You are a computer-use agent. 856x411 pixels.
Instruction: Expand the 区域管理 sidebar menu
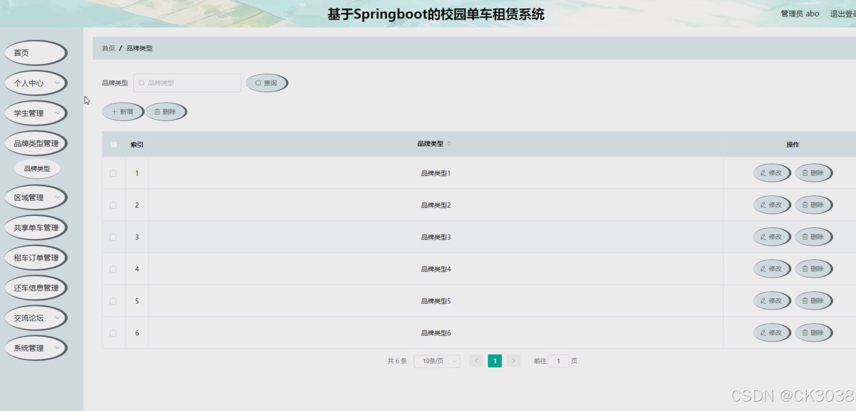[x=35, y=197]
